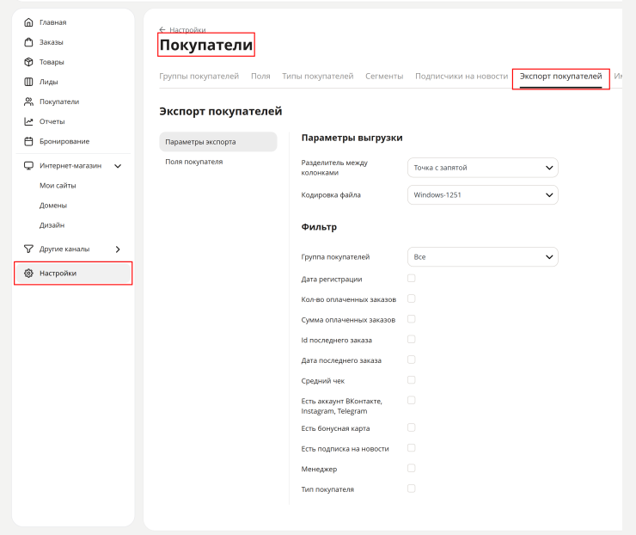Image resolution: width=636 pixels, height=535 pixels.
Task: Open the Разделитель между колонками dropdown
Action: (483, 168)
